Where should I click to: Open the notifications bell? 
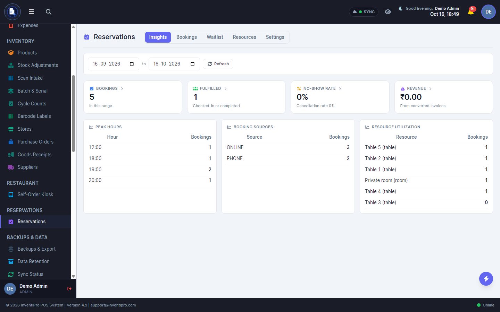coord(471,12)
